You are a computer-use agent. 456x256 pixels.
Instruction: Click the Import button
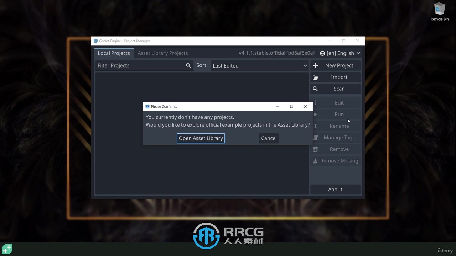coord(335,77)
